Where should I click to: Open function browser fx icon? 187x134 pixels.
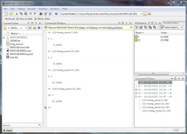(x=45, y=107)
